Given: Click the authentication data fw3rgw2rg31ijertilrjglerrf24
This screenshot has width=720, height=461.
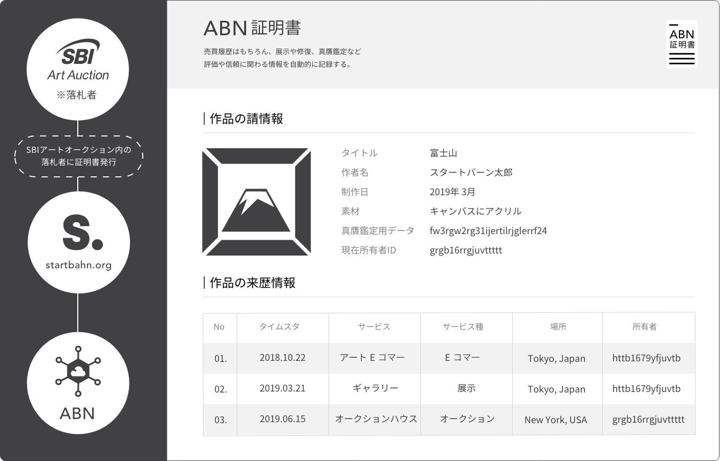Looking at the screenshot, I should click(x=488, y=230).
